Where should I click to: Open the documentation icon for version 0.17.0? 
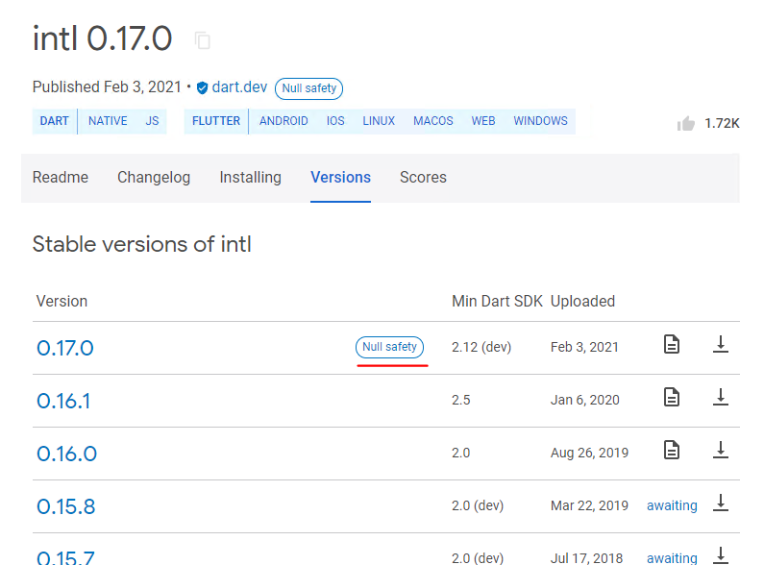coord(672,344)
